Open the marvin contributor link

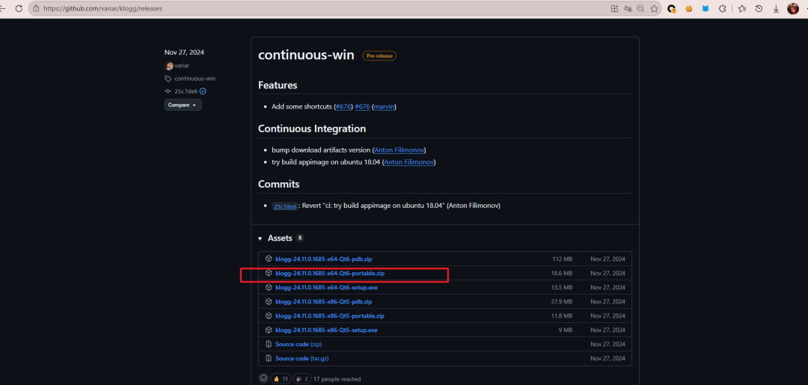(384, 107)
